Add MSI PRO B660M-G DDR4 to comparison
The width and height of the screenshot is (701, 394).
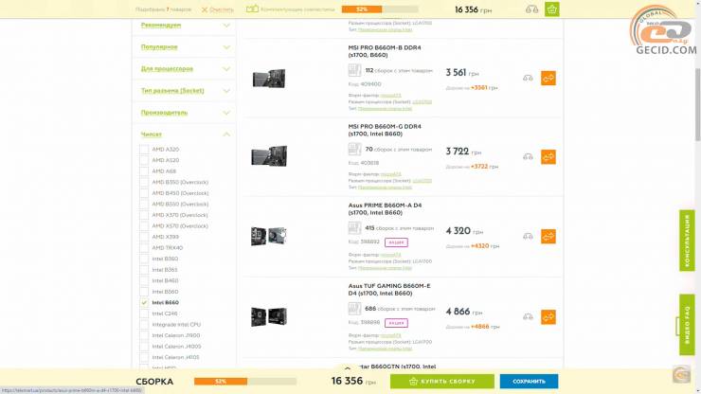(528, 157)
